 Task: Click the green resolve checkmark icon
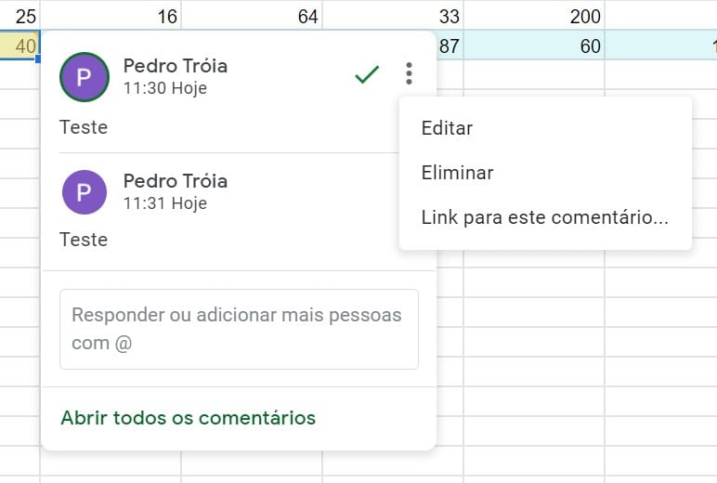(x=367, y=75)
